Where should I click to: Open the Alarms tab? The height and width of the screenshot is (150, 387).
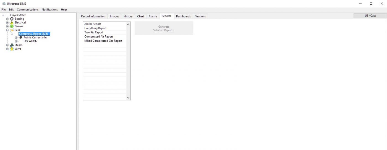153,16
